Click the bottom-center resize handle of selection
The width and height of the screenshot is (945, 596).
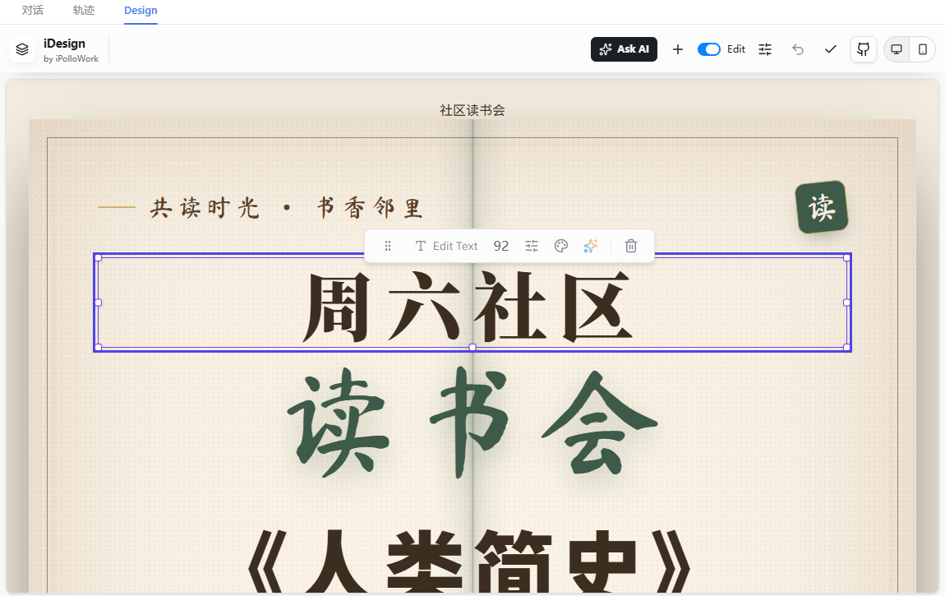pyautogui.click(x=472, y=347)
